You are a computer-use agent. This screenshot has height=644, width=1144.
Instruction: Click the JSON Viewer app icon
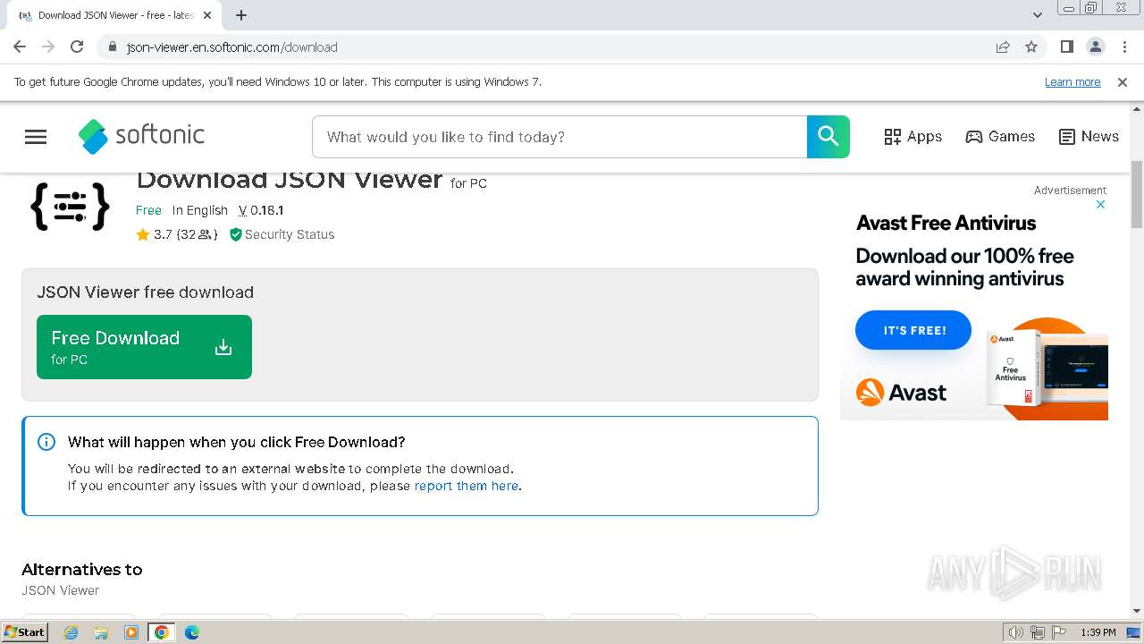click(x=70, y=207)
